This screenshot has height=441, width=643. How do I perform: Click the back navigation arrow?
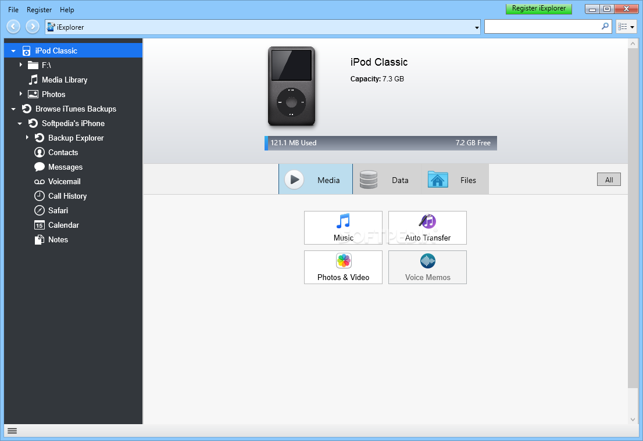(x=13, y=27)
